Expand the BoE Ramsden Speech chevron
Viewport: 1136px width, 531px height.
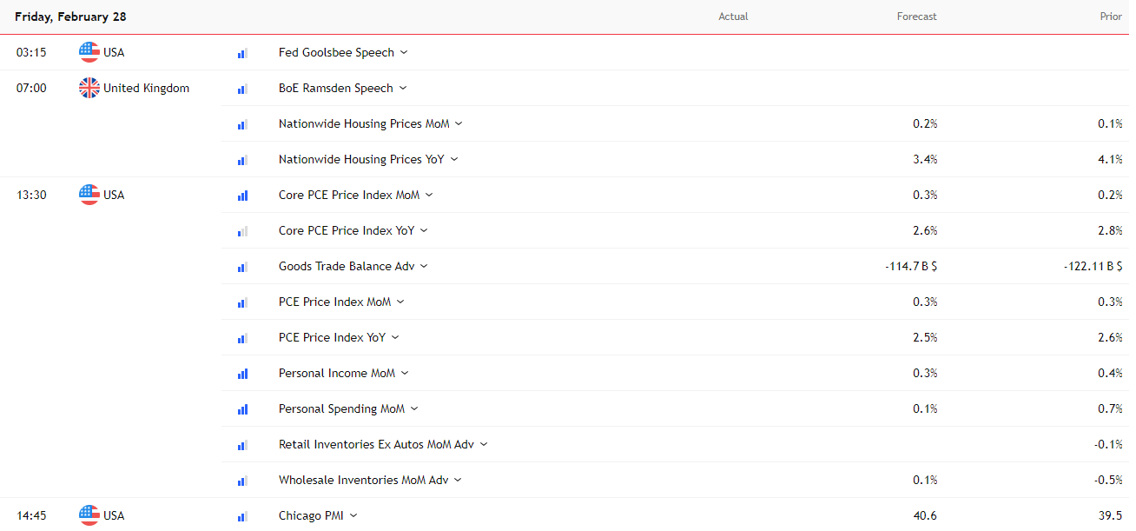pos(403,88)
